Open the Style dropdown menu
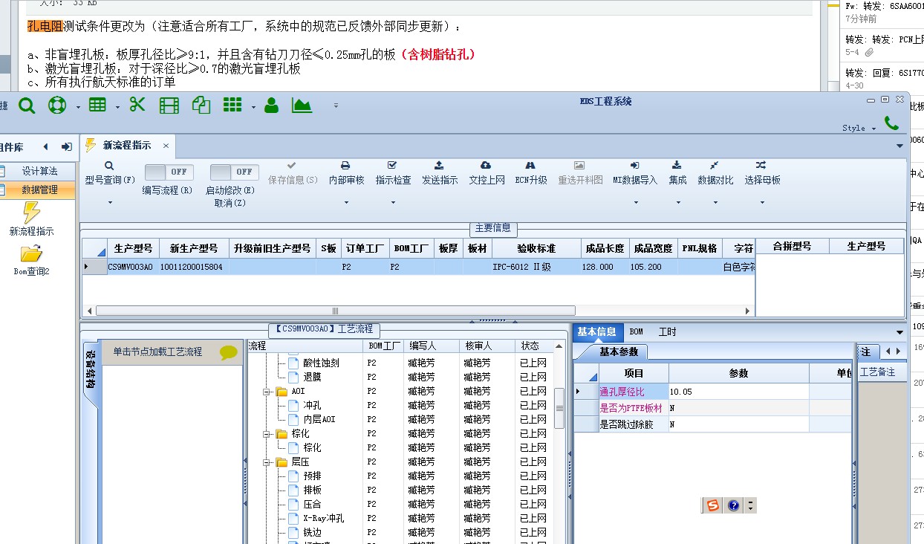 (859, 128)
